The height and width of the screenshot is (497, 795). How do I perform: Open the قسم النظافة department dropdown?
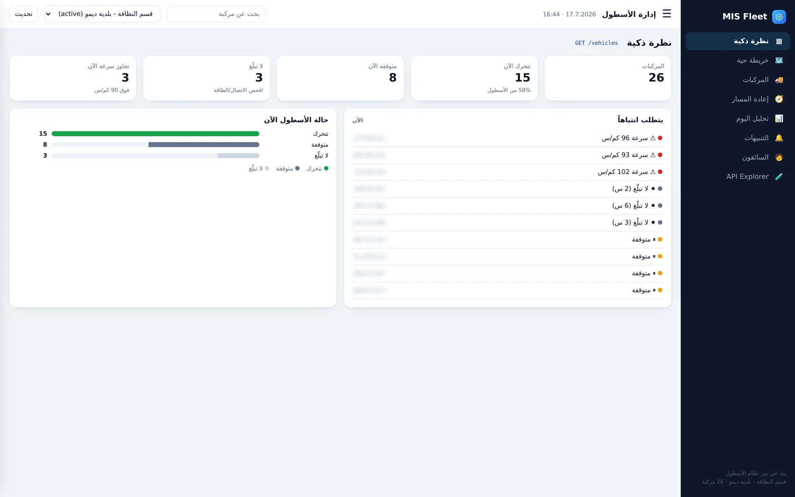tap(102, 14)
